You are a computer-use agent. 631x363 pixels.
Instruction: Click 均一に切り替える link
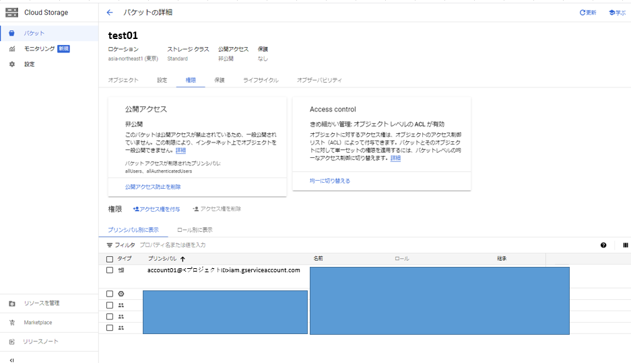[x=330, y=181]
